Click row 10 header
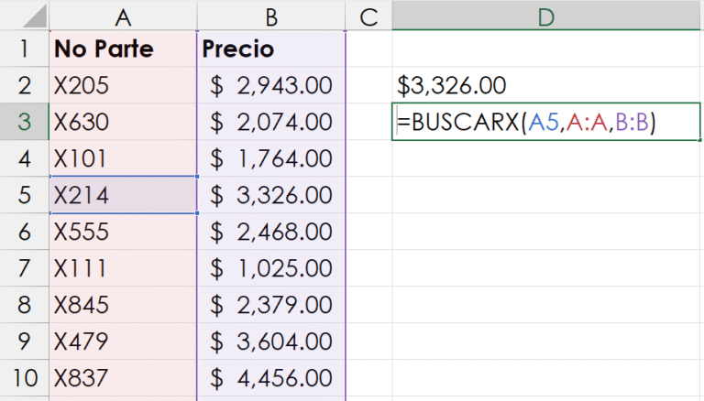The height and width of the screenshot is (401, 704). (25, 377)
